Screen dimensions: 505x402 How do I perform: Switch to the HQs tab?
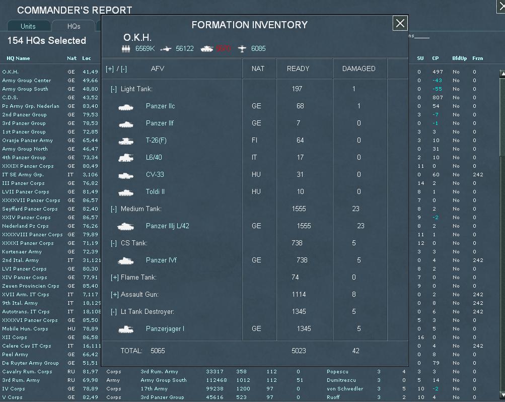(x=74, y=26)
